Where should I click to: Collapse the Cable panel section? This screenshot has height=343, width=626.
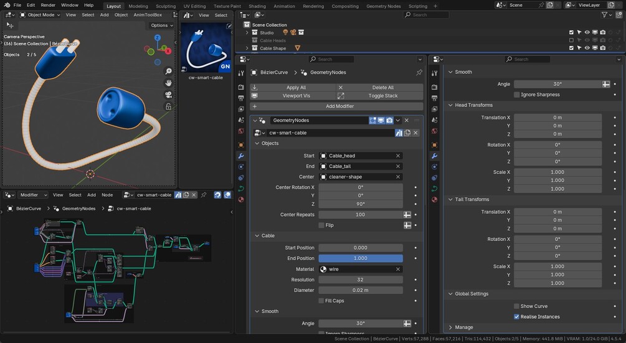pyautogui.click(x=257, y=236)
